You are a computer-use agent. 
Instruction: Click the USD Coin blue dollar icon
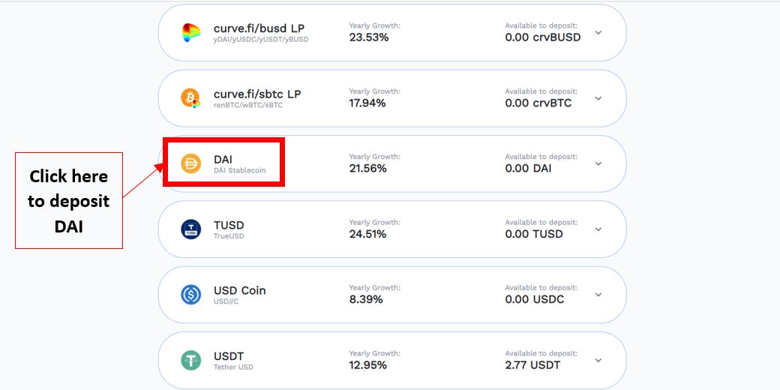coord(190,295)
